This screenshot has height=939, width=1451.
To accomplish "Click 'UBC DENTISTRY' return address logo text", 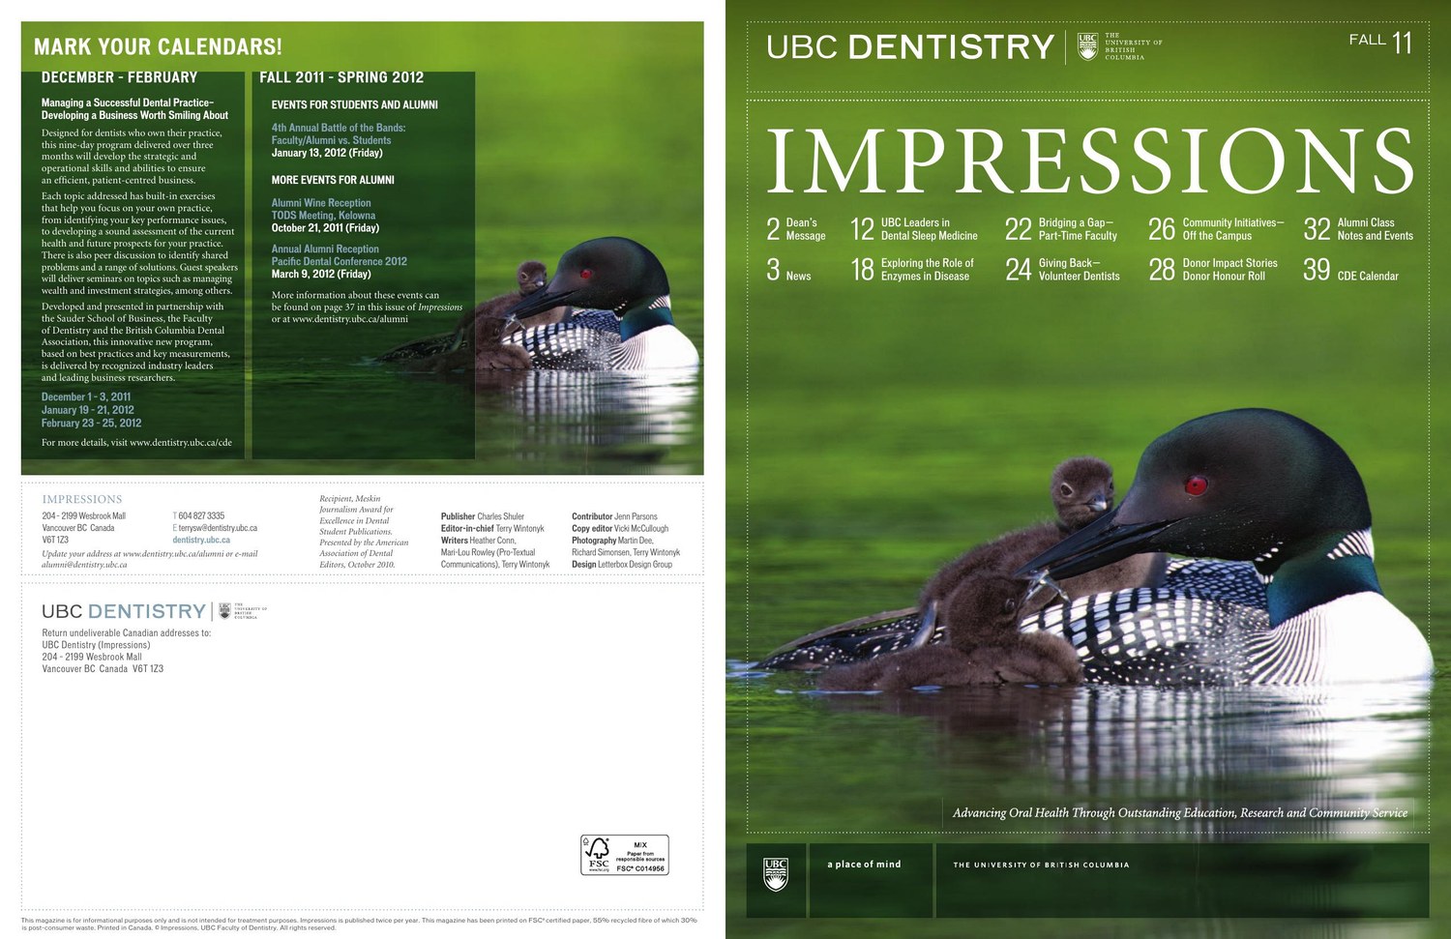I will (x=124, y=611).
